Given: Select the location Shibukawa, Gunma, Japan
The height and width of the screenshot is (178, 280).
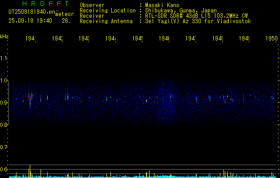Looking at the screenshot, I should tap(181, 11).
